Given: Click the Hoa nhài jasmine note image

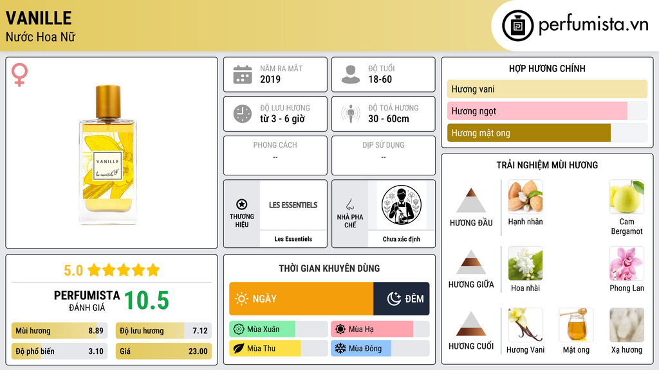Looking at the screenshot, I should (x=525, y=263).
